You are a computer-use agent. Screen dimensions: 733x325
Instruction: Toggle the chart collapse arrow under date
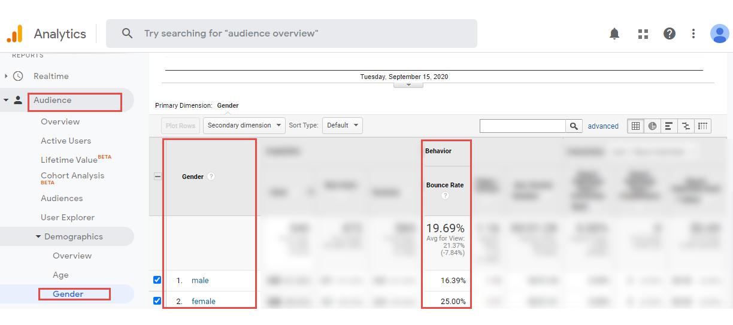pos(408,84)
